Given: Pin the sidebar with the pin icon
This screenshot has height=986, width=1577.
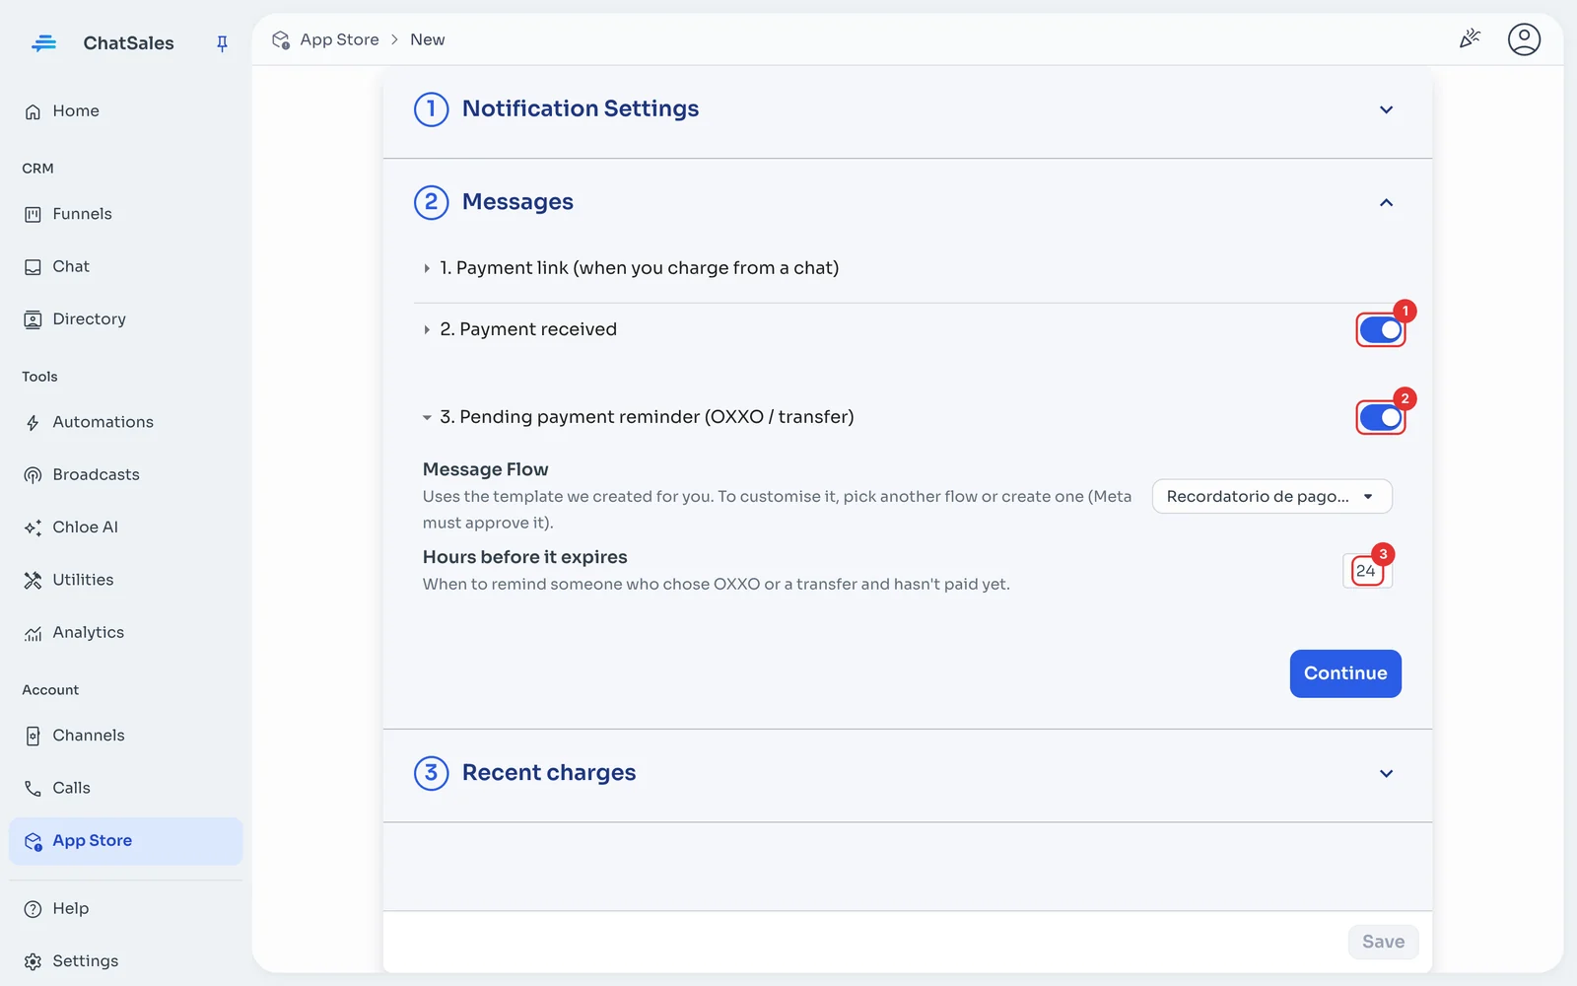Looking at the screenshot, I should 222,43.
